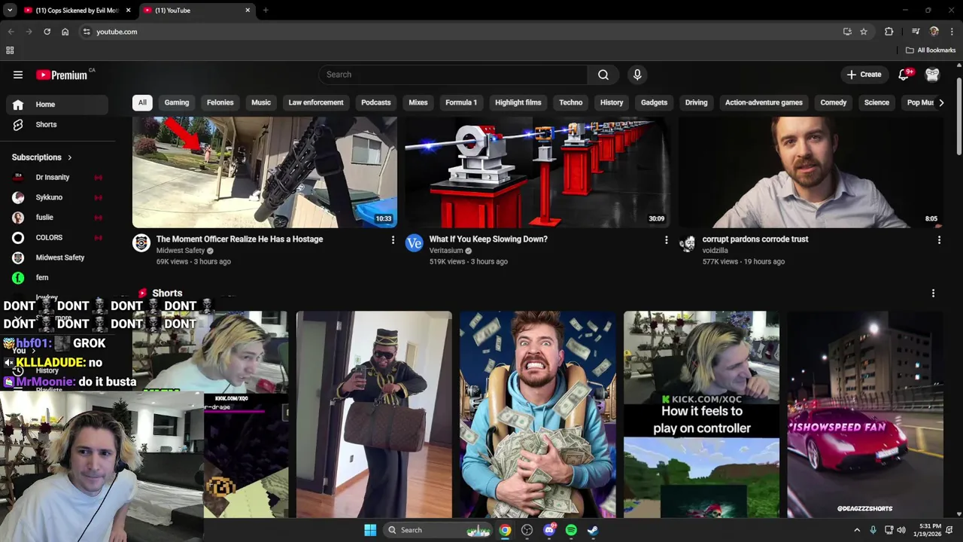Bookmark this page with the star icon
The height and width of the screenshot is (542, 963).
click(x=864, y=32)
